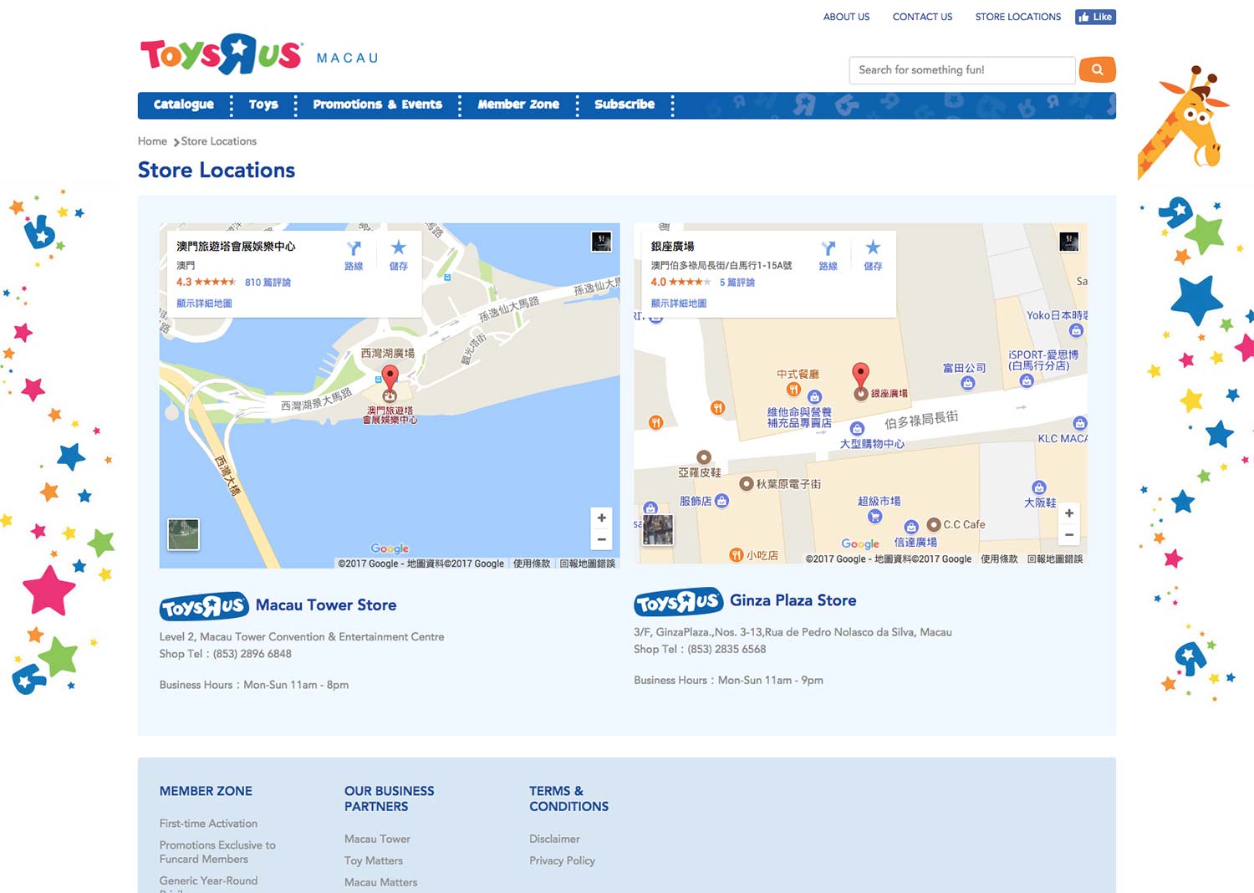
Task: Zoom out on the Macau Tower map
Action: pyautogui.click(x=602, y=539)
